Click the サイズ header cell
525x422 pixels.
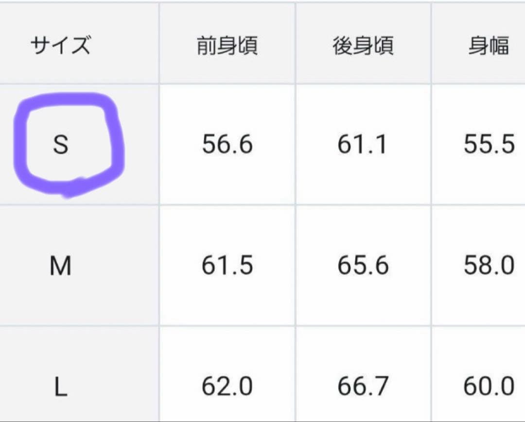[x=60, y=47]
